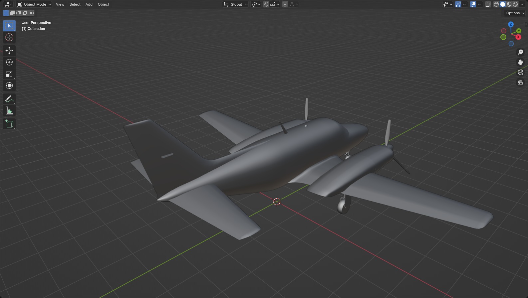Image resolution: width=528 pixels, height=298 pixels.
Task: Activate the Transform tool
Action: (9, 85)
